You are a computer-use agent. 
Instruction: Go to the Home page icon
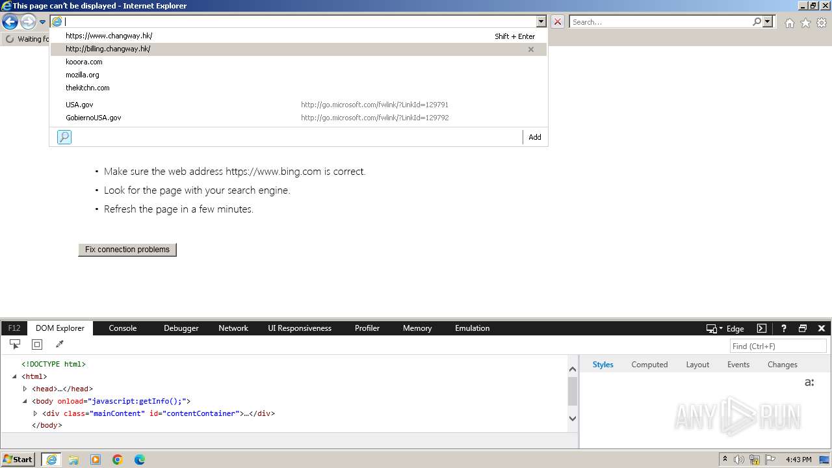click(x=789, y=23)
